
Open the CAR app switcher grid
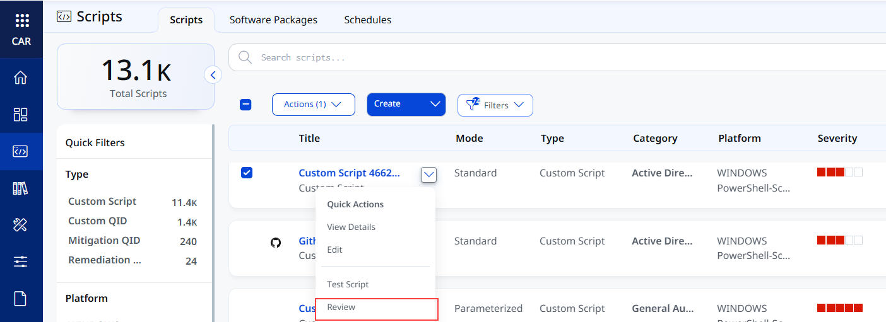[x=21, y=21]
